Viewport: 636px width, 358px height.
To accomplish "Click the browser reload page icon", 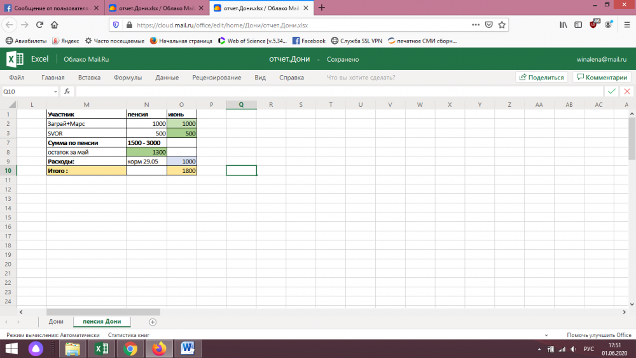I will coord(39,25).
